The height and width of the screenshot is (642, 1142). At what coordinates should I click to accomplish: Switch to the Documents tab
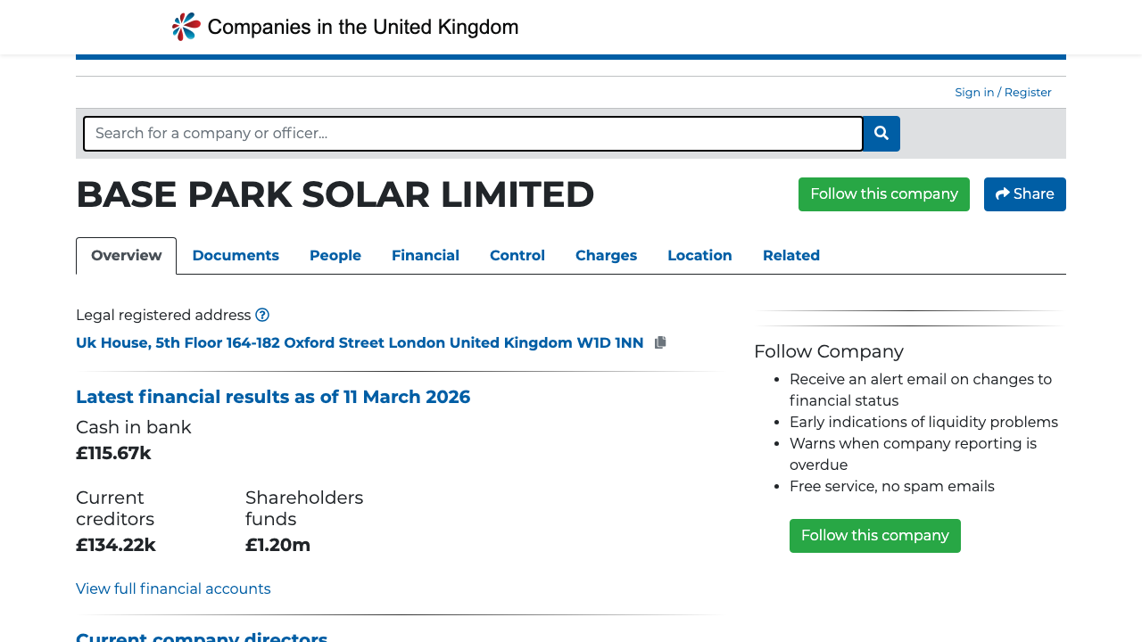[236, 256]
